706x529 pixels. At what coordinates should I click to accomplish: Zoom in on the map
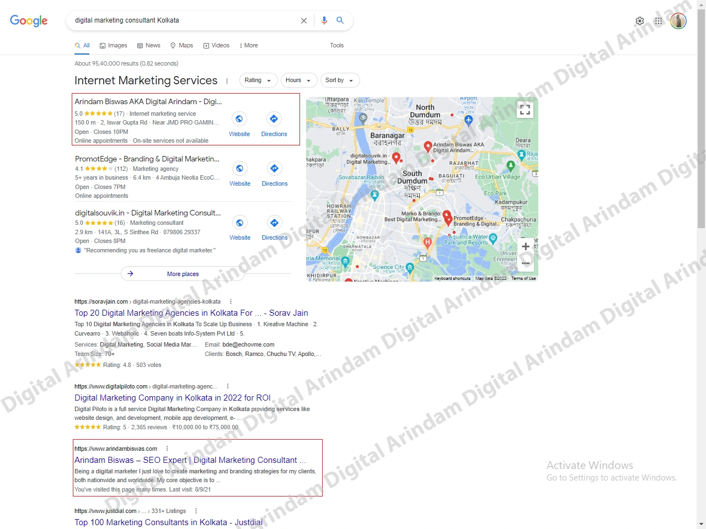[x=526, y=246]
